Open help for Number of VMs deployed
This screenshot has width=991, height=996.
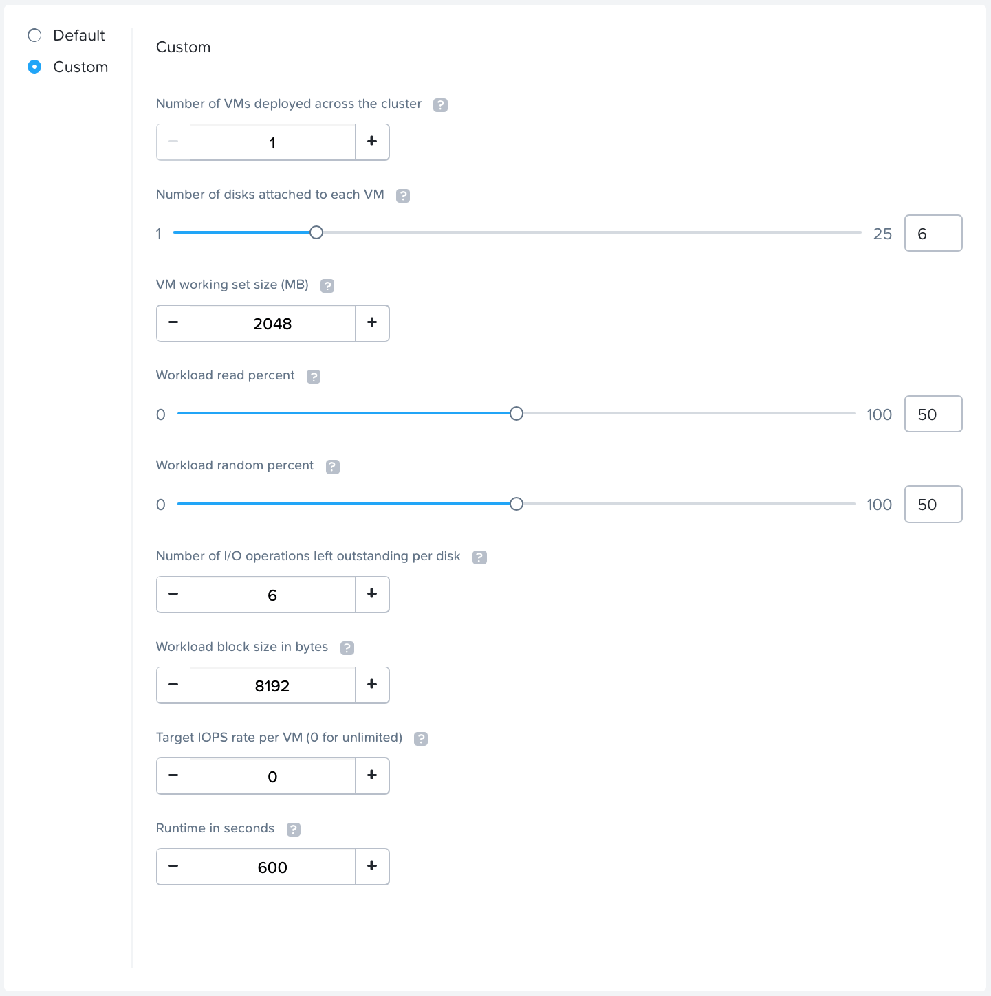[x=440, y=104]
